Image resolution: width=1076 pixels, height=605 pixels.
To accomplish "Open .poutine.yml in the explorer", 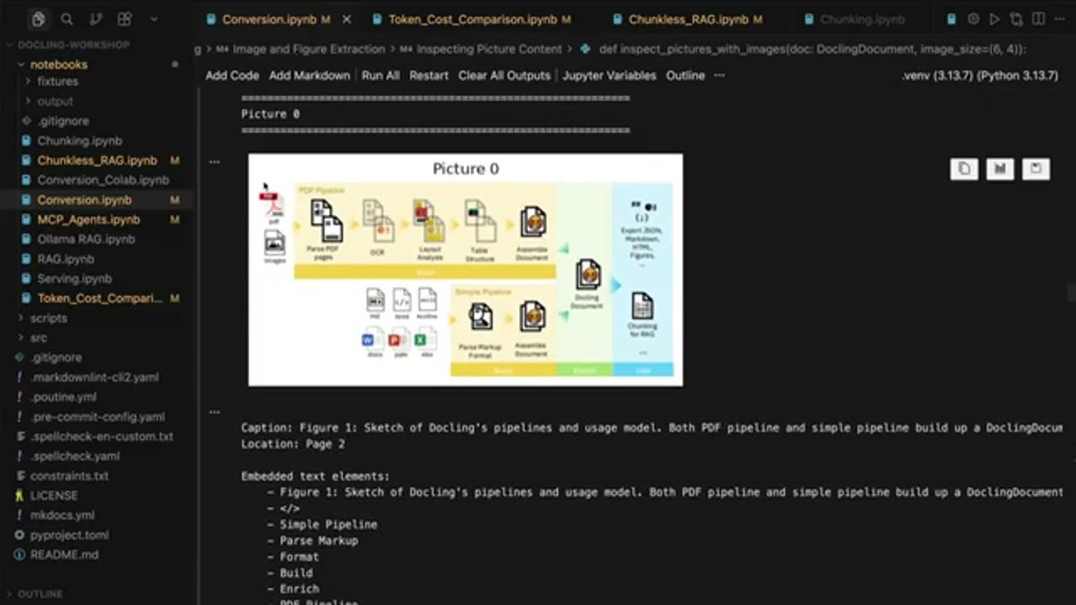I will [x=63, y=397].
